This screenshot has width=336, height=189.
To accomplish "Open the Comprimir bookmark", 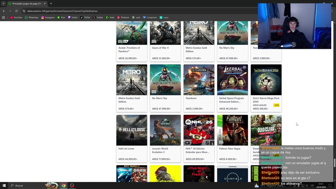I will pyautogui.click(x=150, y=18).
